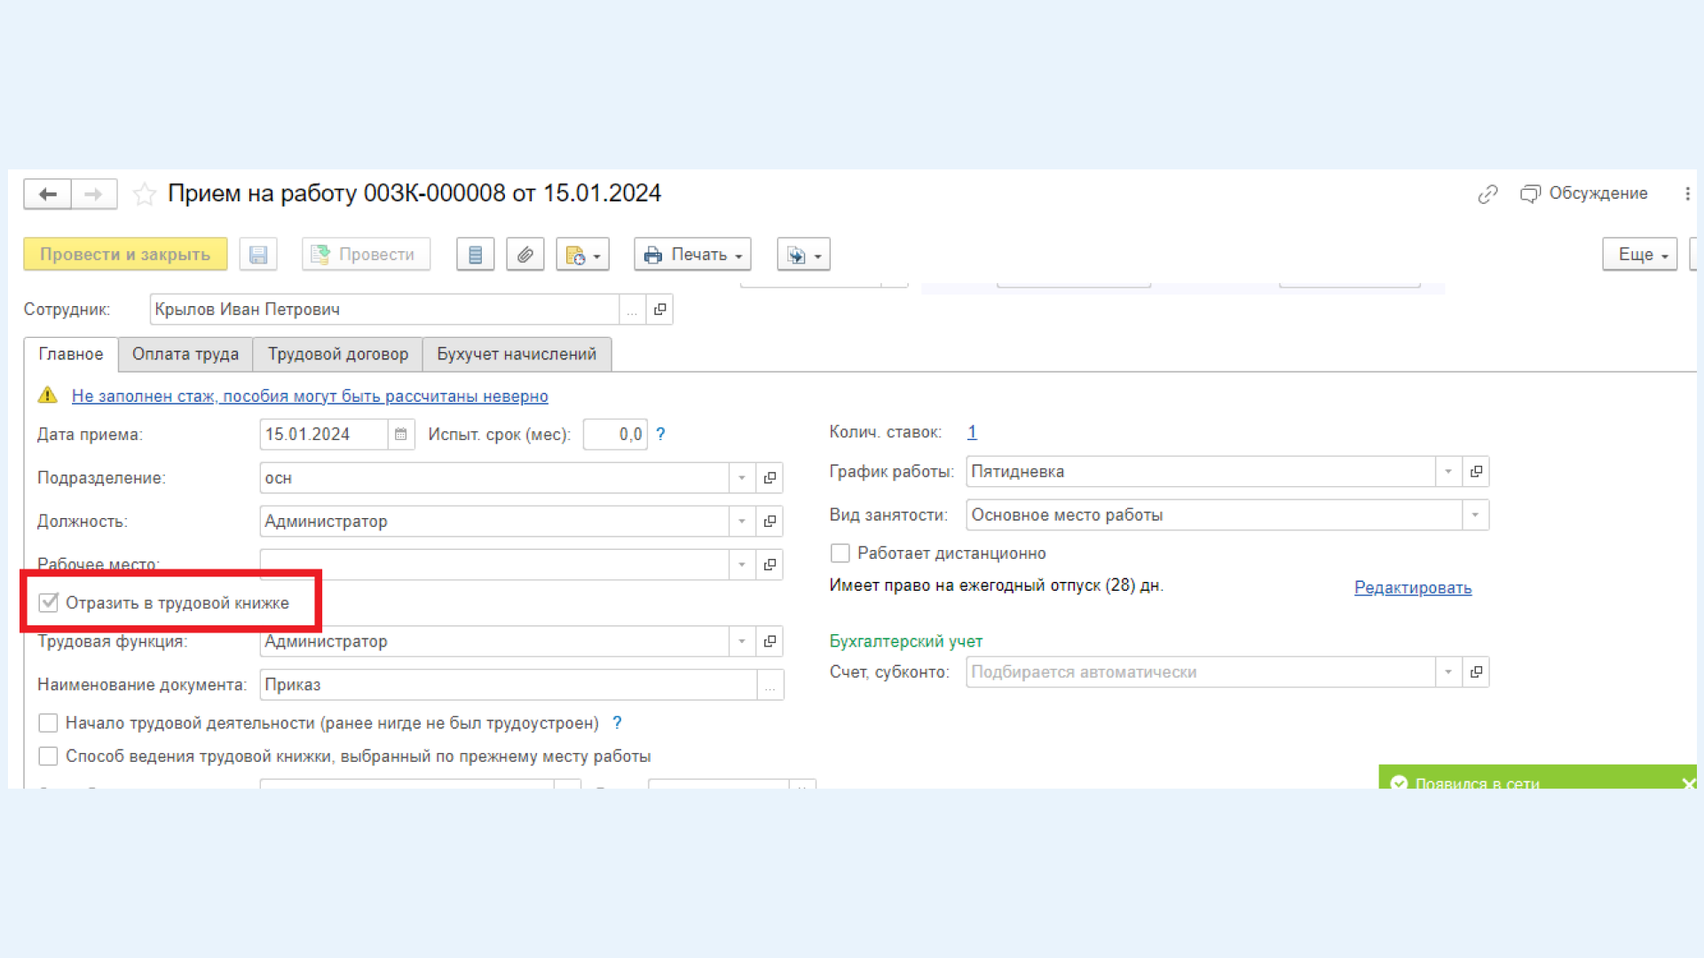Screen dimensions: 1704x958
Task: Click the open form icon next to должность
Action: click(770, 521)
